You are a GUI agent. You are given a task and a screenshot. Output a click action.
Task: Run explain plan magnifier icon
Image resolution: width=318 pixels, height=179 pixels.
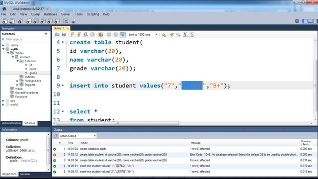[x=85, y=34]
